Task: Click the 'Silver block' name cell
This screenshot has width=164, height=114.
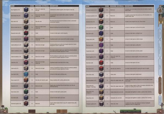Action: pyautogui.click(x=92, y=74)
